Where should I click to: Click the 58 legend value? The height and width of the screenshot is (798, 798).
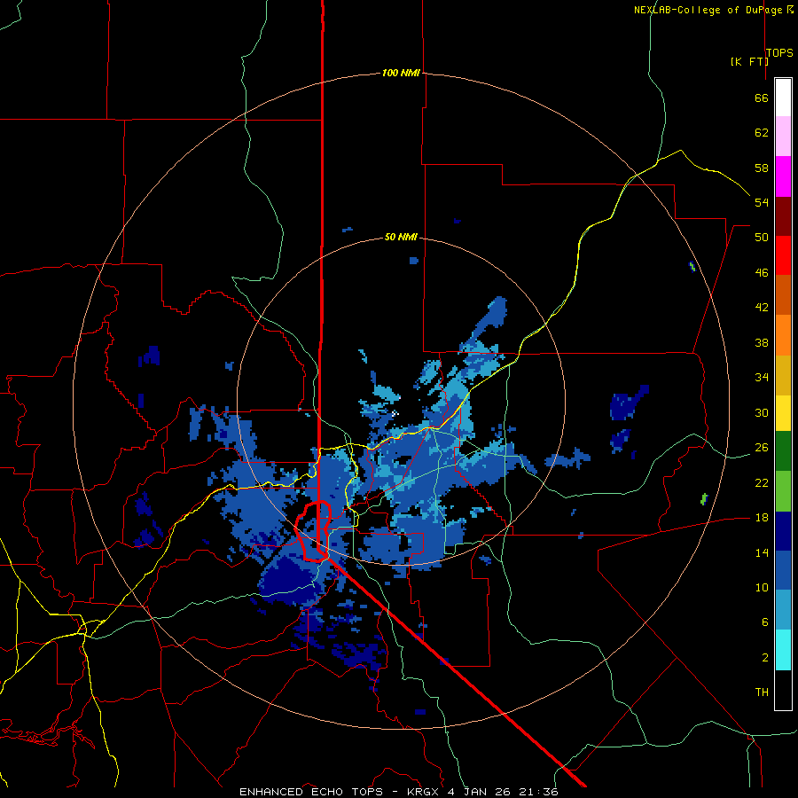click(x=762, y=168)
